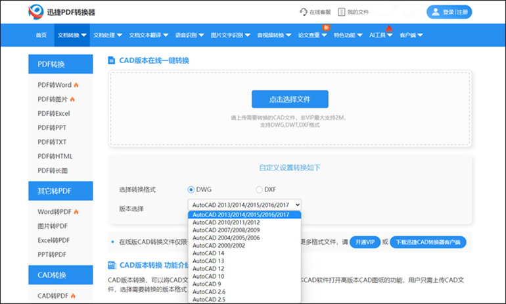506x304 pixels.
Task: Open CAD转PDF in sidebar
Action: click(x=53, y=295)
